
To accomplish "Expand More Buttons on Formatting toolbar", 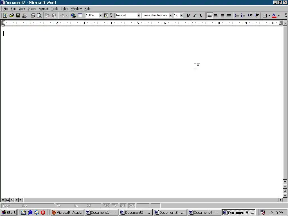I will (286, 15).
